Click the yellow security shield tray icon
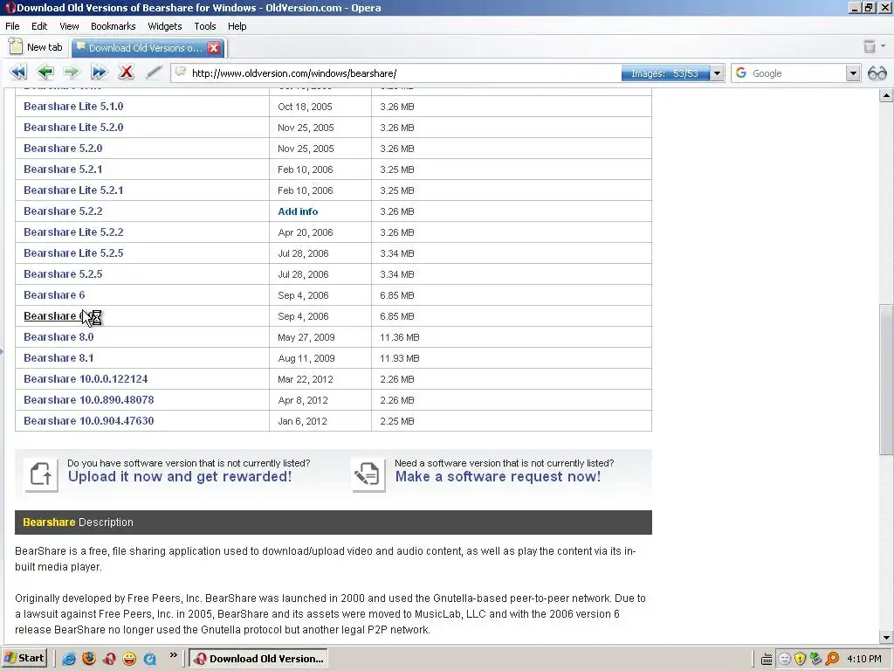Screen dimensions: 894x671 click(800, 659)
